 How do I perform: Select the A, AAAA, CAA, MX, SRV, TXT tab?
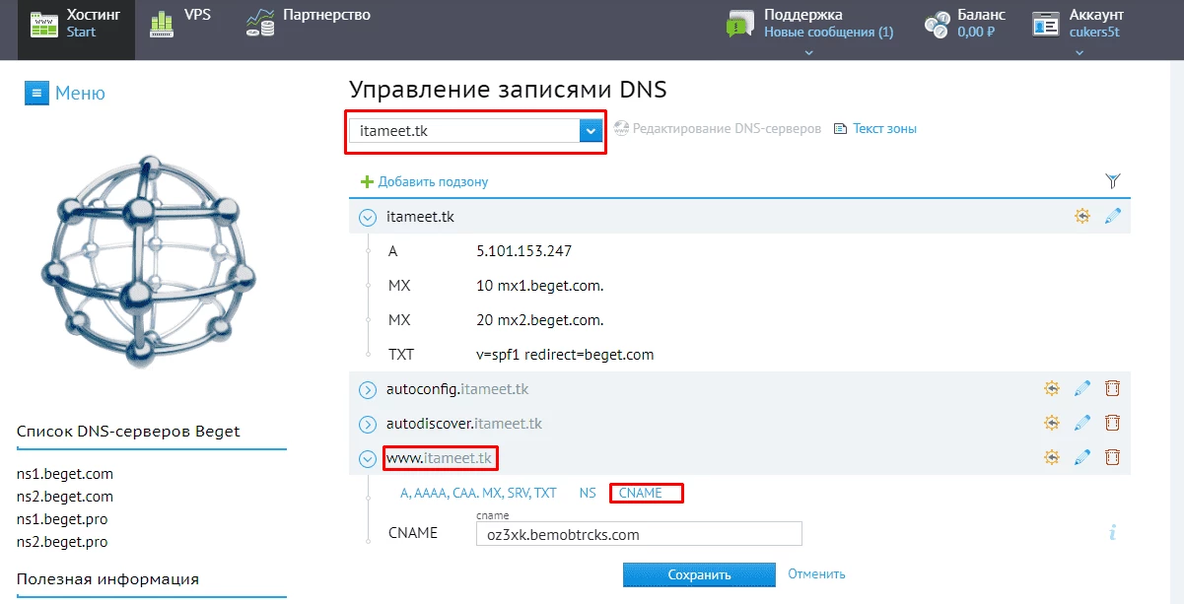point(478,493)
